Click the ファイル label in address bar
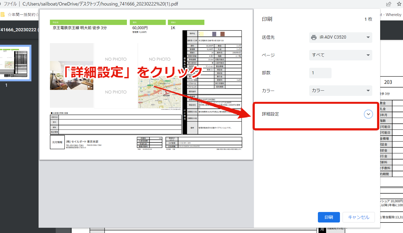The height and width of the screenshot is (233, 403). tap(10, 4)
